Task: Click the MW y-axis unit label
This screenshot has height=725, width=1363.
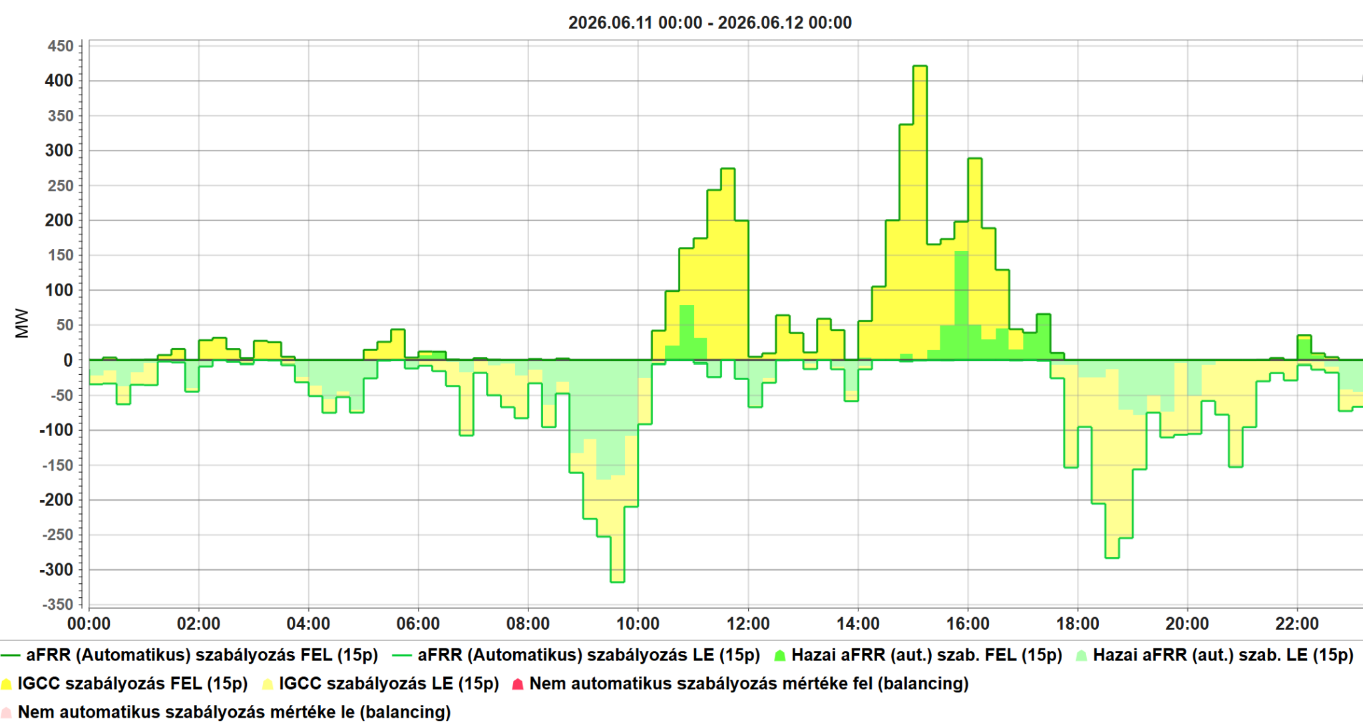Action: pyautogui.click(x=22, y=324)
